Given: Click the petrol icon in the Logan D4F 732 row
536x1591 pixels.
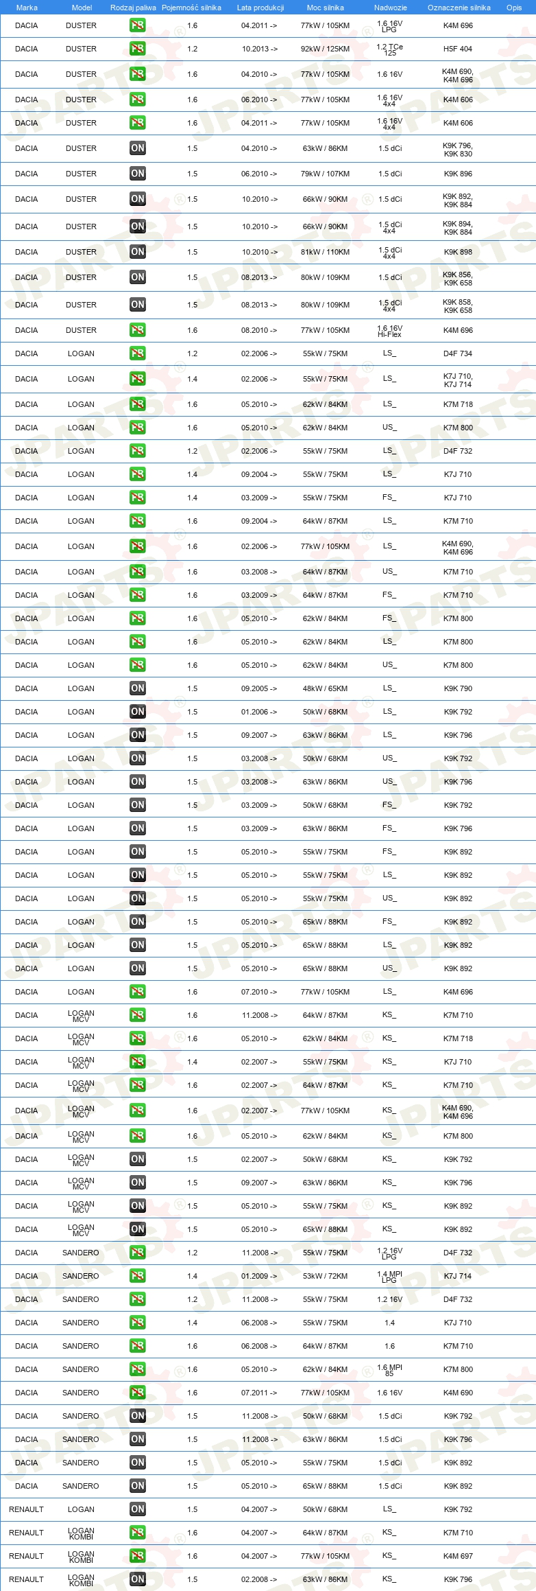Looking at the screenshot, I should (x=138, y=451).
